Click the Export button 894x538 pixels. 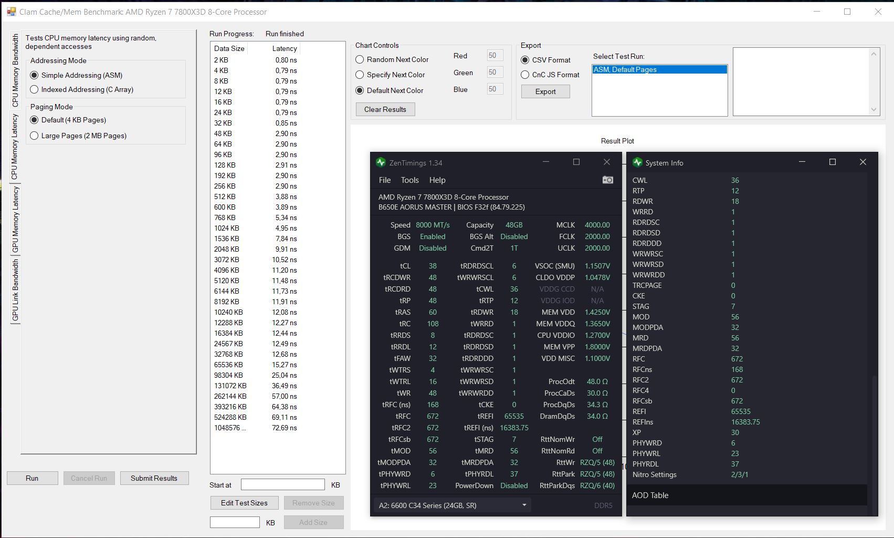coord(545,91)
